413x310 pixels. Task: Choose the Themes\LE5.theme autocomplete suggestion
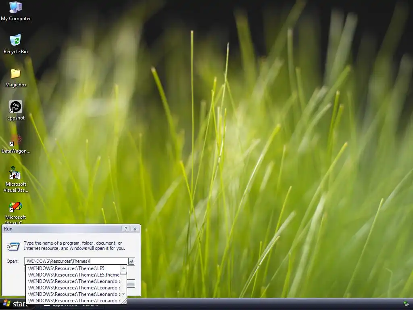pos(73,274)
